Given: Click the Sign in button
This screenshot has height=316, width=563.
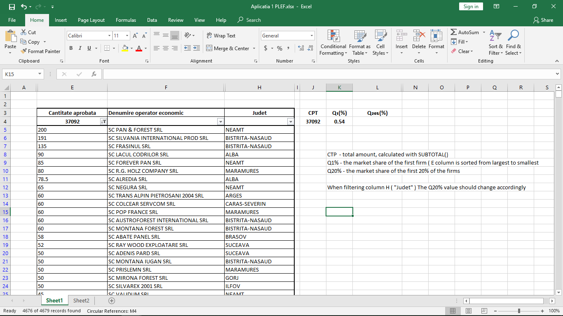Looking at the screenshot, I should click(471, 7).
